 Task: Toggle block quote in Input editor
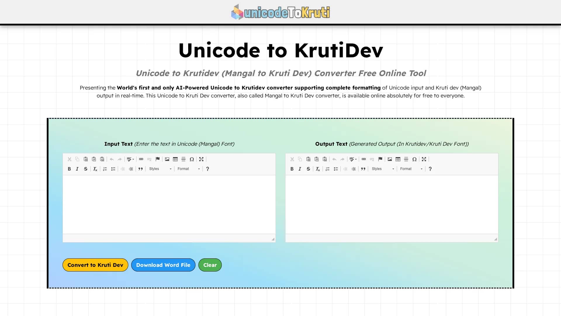pyautogui.click(x=141, y=169)
